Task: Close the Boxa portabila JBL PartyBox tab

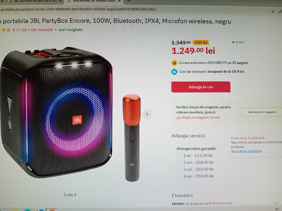Action: 119,1
